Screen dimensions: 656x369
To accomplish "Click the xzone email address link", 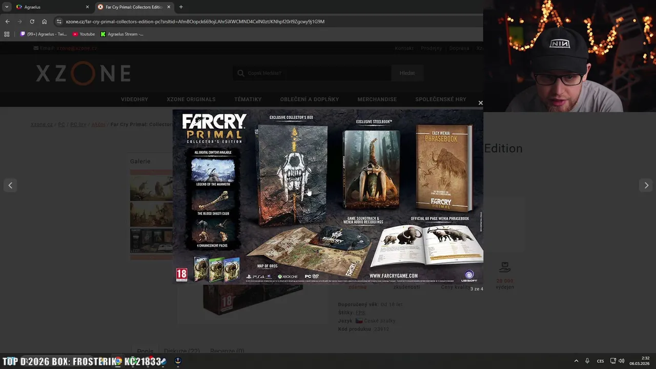I will (77, 48).
